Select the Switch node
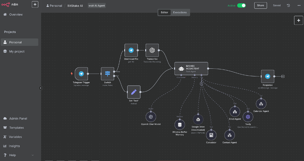Image resolution: width=304 pixels, height=161 pixels. pyautogui.click(x=107, y=74)
